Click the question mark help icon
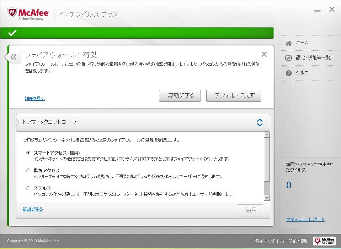 tap(289, 73)
